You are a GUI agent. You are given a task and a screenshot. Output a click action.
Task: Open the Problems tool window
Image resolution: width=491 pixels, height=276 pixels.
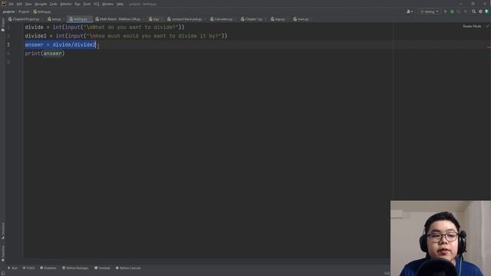(48, 268)
